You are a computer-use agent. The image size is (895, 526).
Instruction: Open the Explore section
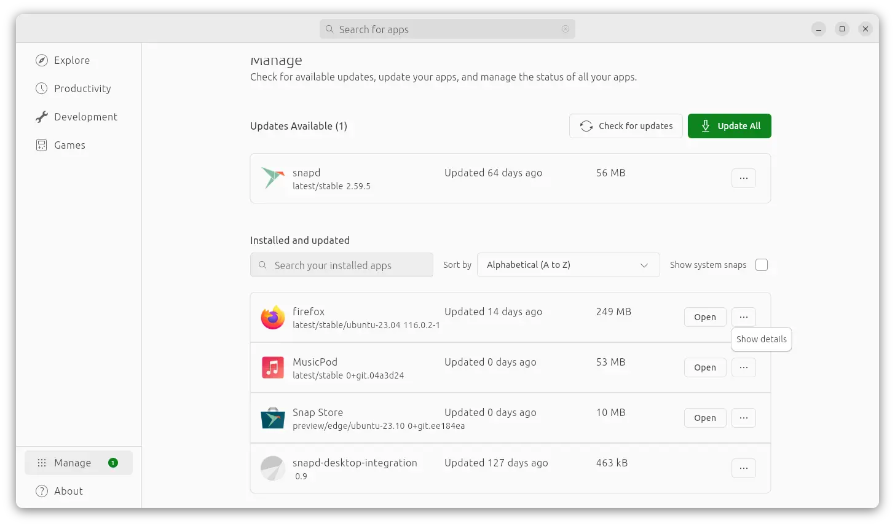click(71, 60)
